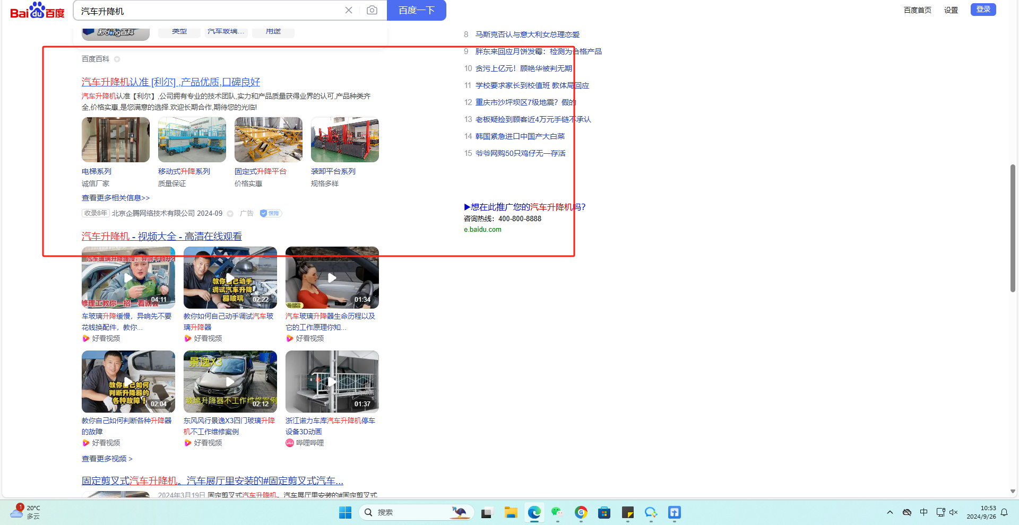1019x525 pixels.
Task: Play the 04:11 video thumbnail
Action: [128, 277]
